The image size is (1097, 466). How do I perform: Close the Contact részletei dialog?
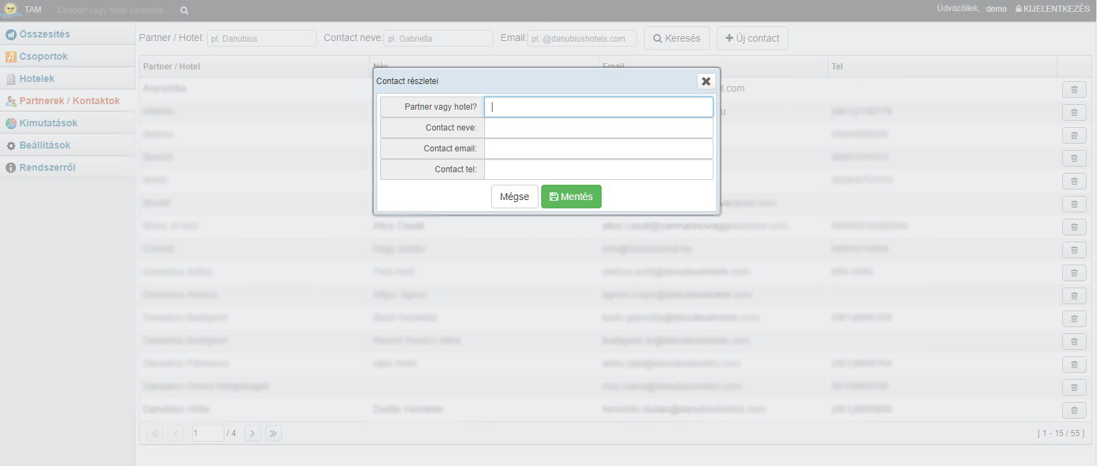706,81
